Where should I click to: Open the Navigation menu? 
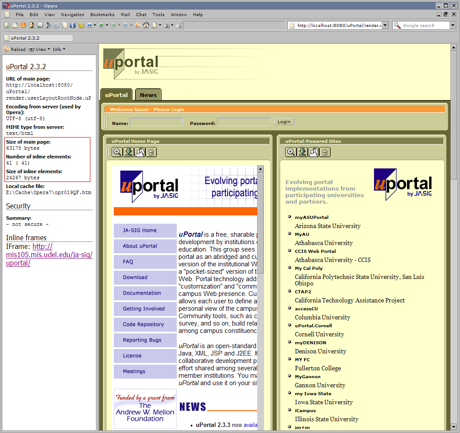[x=73, y=14]
